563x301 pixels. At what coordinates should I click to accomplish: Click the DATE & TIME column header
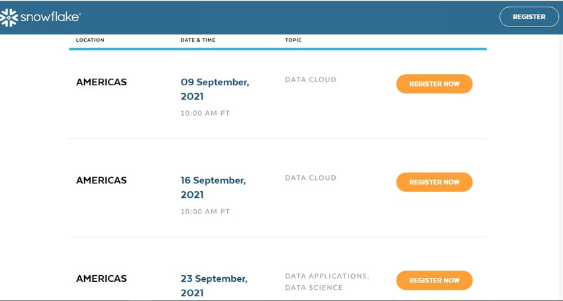tap(198, 40)
